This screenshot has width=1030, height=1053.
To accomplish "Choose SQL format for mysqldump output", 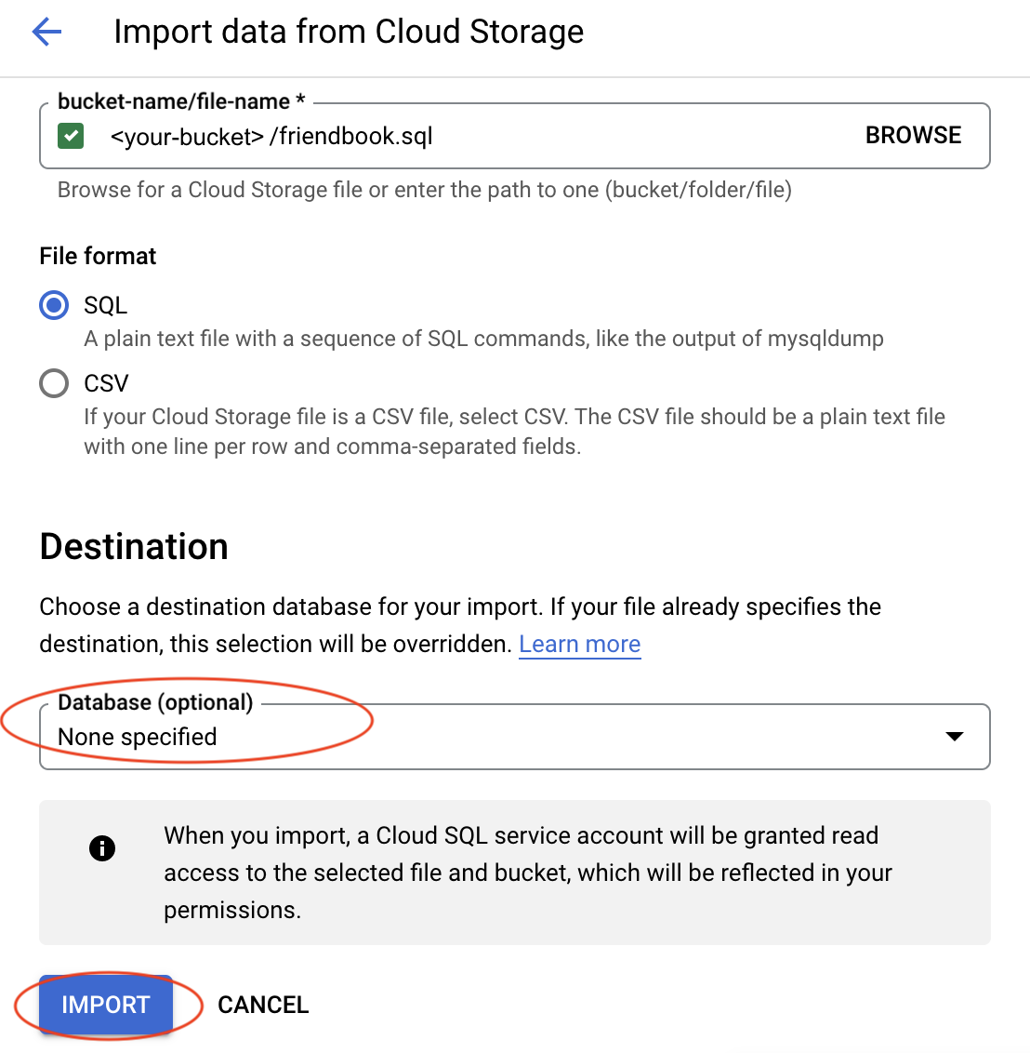I will click(53, 304).
